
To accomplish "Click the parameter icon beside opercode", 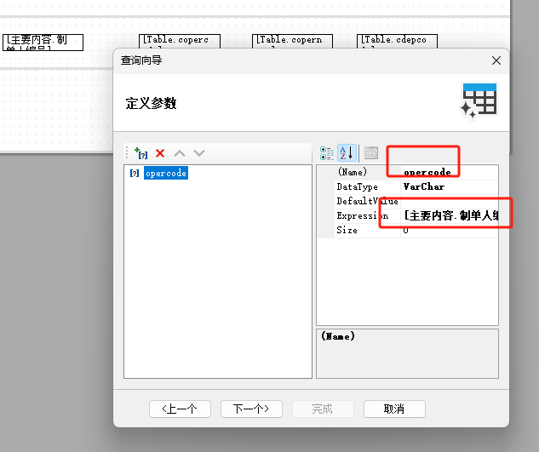I will click(x=135, y=173).
